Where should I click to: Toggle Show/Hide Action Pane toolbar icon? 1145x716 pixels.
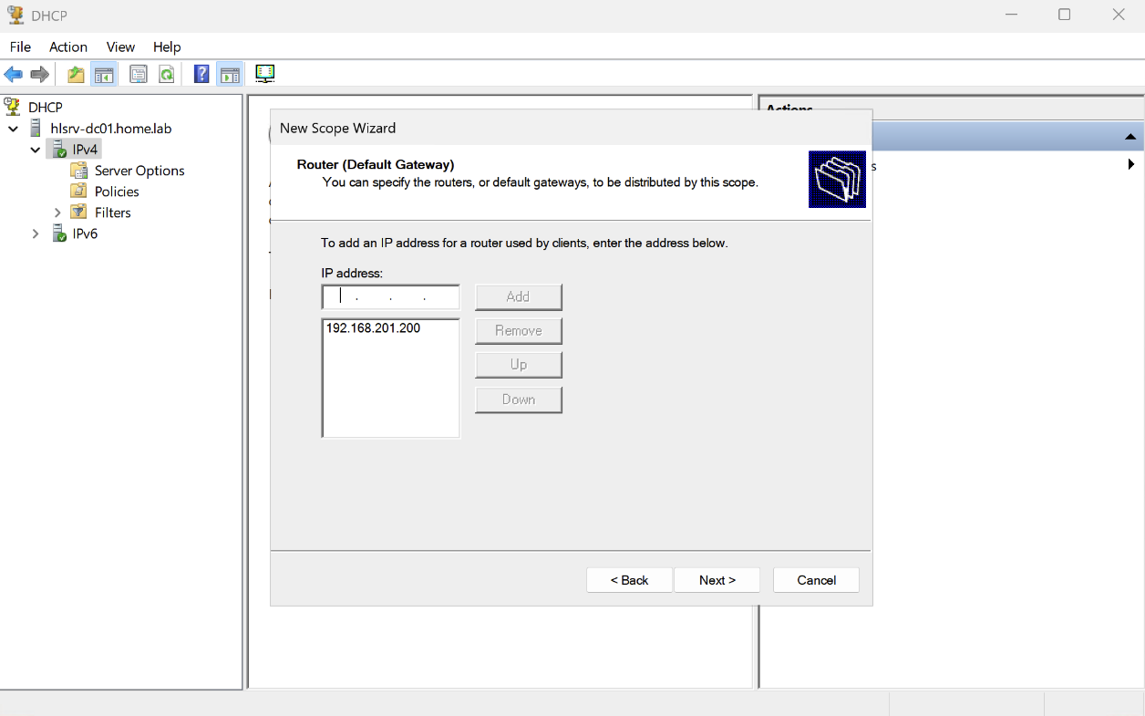coord(230,75)
